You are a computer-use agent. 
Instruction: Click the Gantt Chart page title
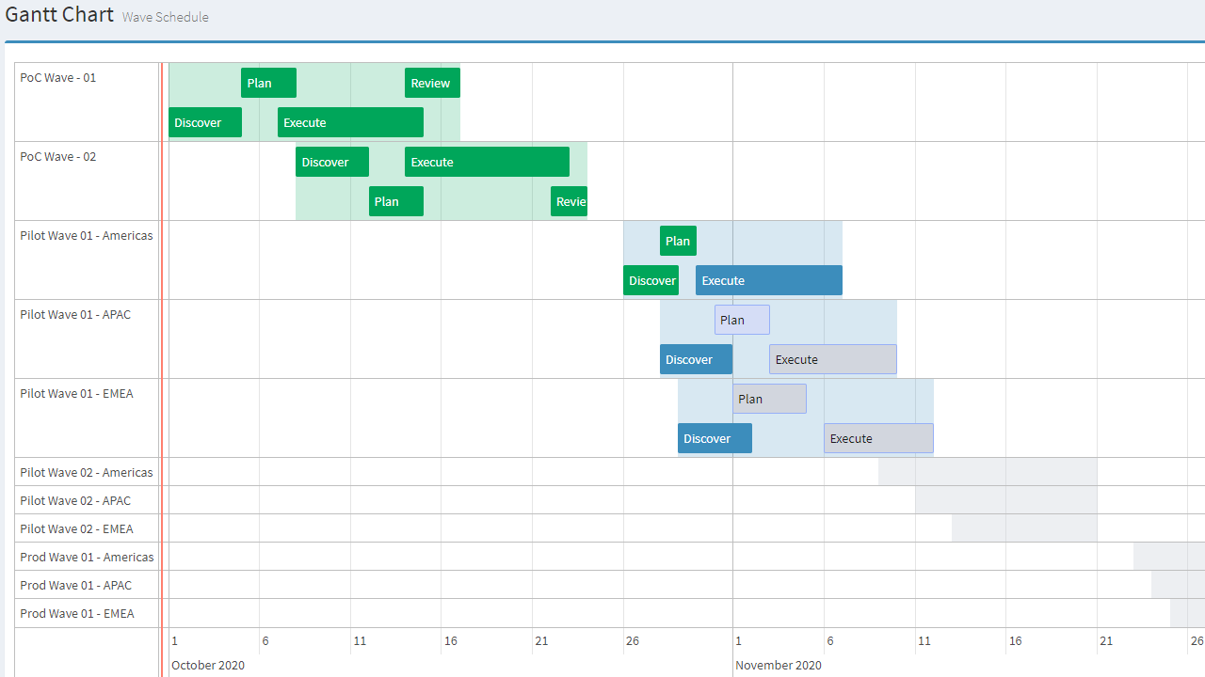pos(59,15)
